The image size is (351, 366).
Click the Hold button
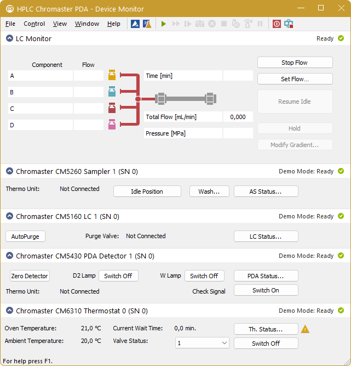pos(295,128)
